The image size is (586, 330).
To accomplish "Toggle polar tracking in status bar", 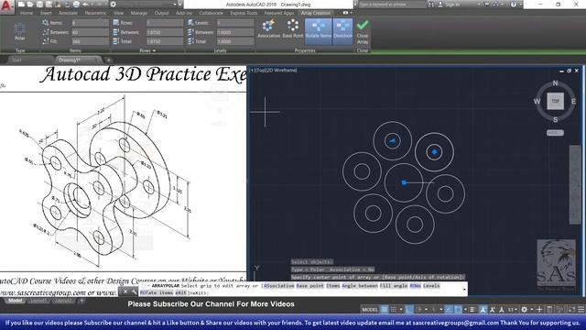I will tap(418, 310).
